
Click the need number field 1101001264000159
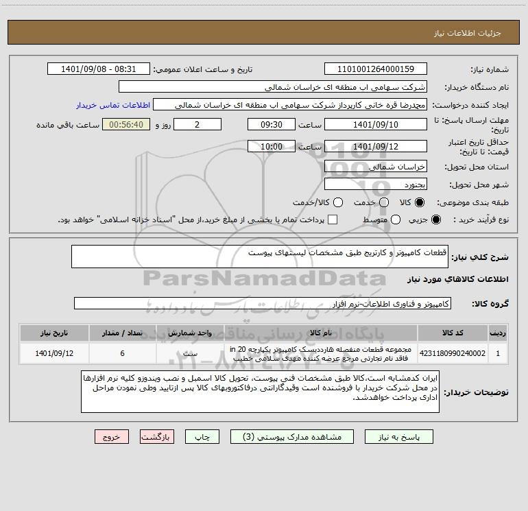tap(376, 69)
